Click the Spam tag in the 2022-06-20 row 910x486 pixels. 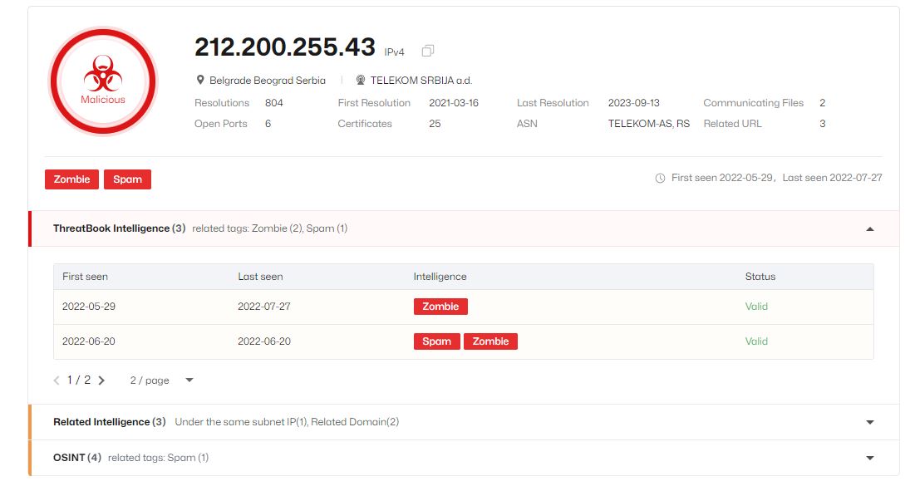[x=436, y=341]
